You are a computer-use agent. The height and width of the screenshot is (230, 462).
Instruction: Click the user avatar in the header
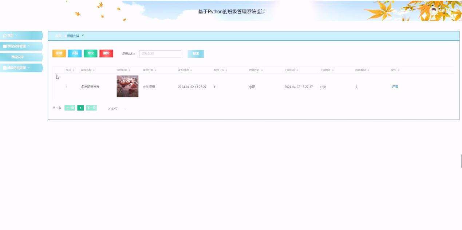pyautogui.click(x=433, y=11)
